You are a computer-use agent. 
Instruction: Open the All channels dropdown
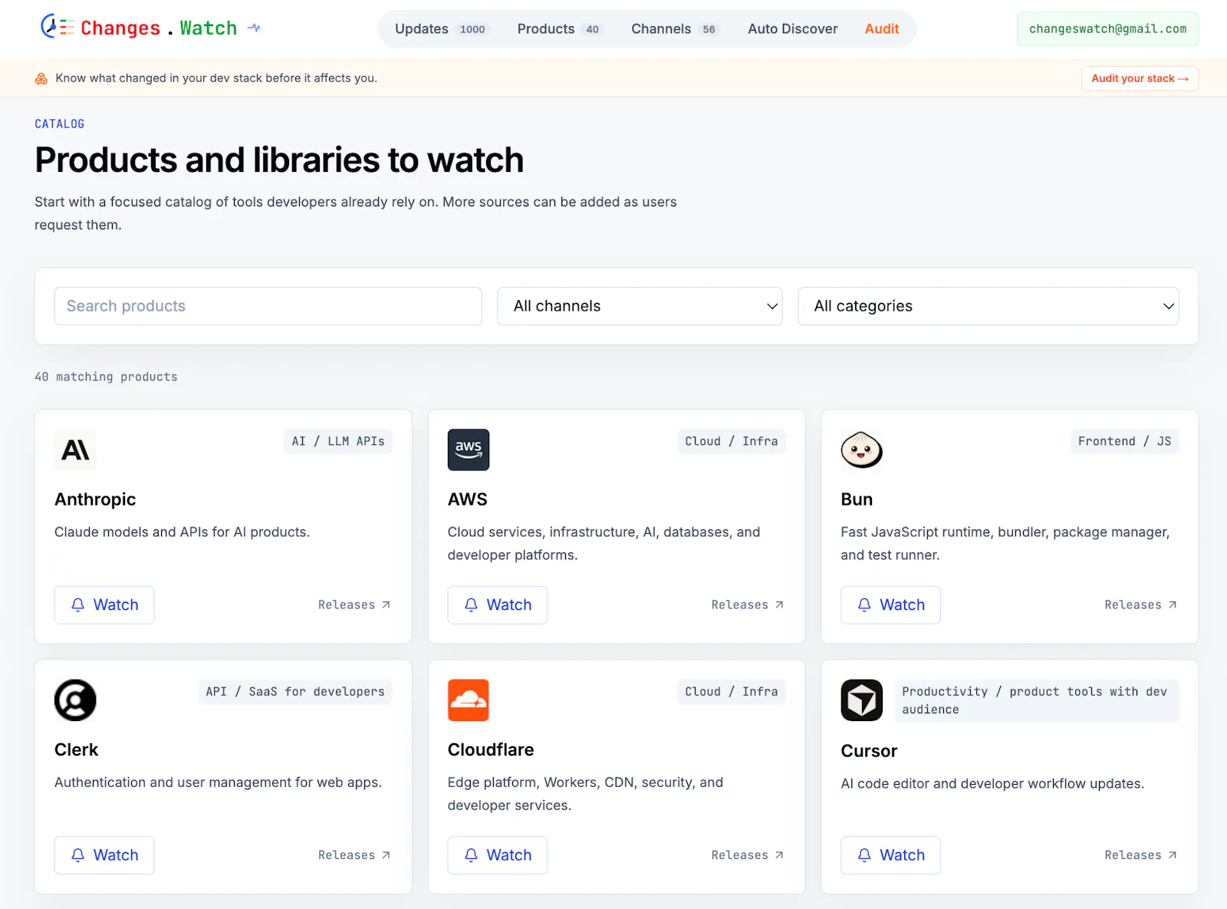point(640,306)
